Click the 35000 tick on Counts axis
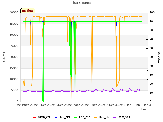The image size is (163, 122). coord(14,24)
